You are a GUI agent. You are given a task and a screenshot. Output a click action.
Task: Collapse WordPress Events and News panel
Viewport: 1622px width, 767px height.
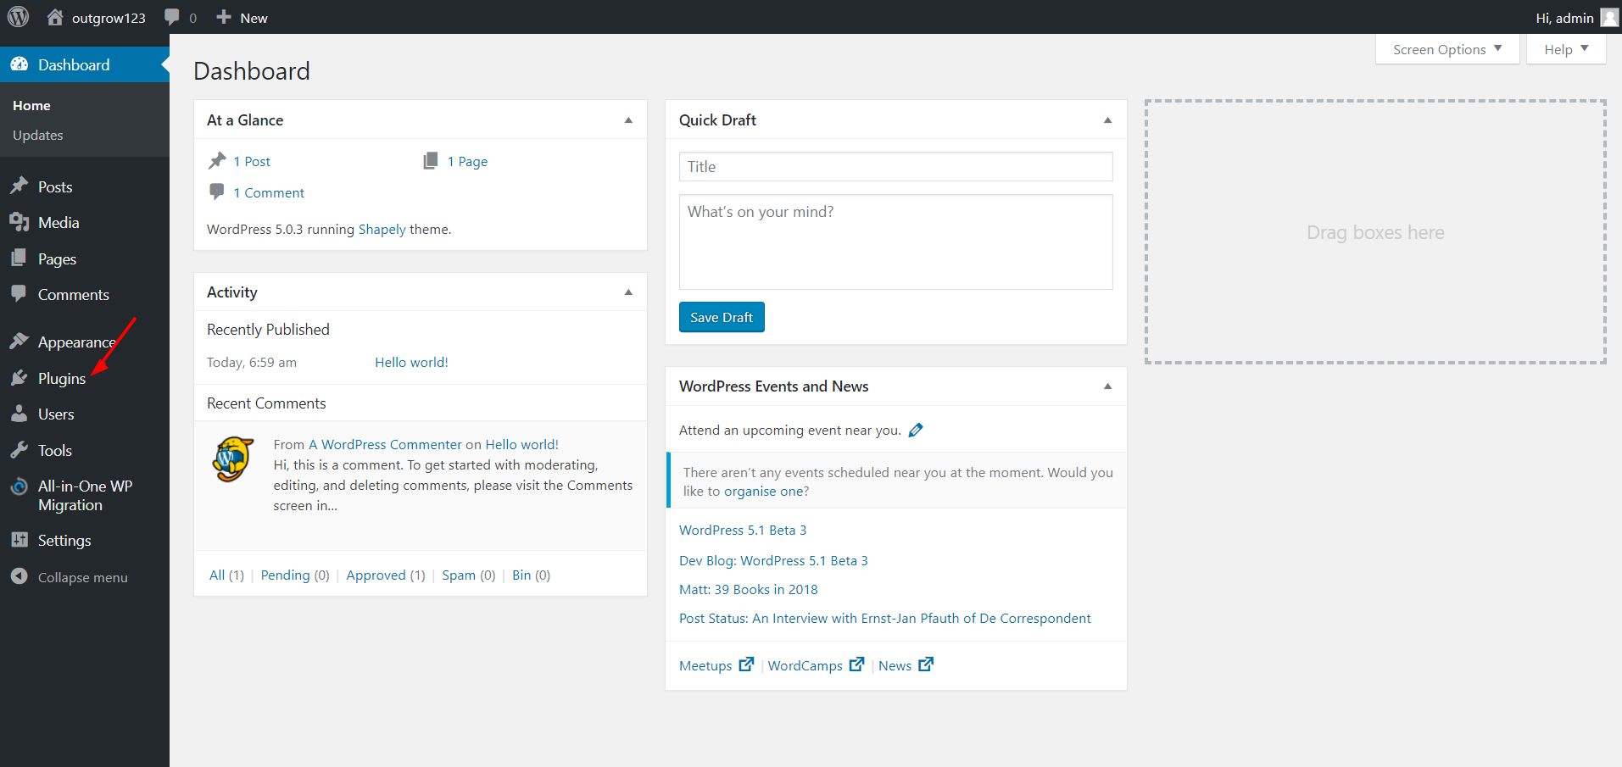1107,386
